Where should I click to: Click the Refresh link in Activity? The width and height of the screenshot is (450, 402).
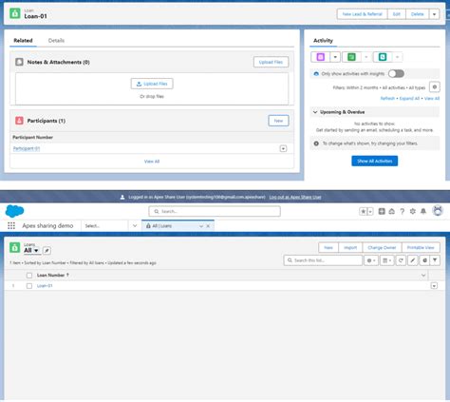tap(387, 99)
